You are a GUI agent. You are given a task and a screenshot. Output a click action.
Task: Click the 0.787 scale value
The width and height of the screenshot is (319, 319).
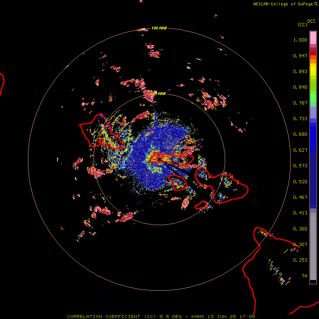300,103
